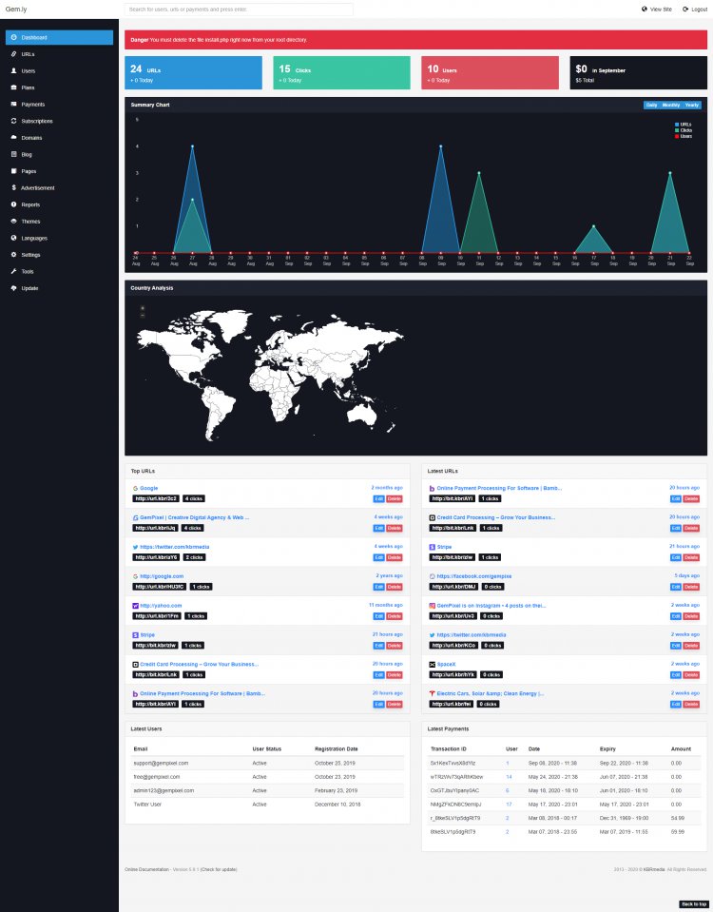Zoom in on the country analysis map

(x=143, y=308)
